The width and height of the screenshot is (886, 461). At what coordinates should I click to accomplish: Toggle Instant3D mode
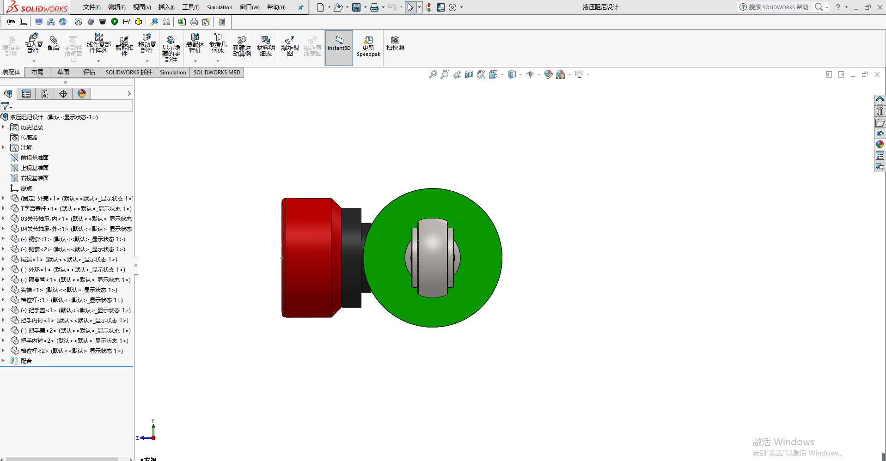339,48
